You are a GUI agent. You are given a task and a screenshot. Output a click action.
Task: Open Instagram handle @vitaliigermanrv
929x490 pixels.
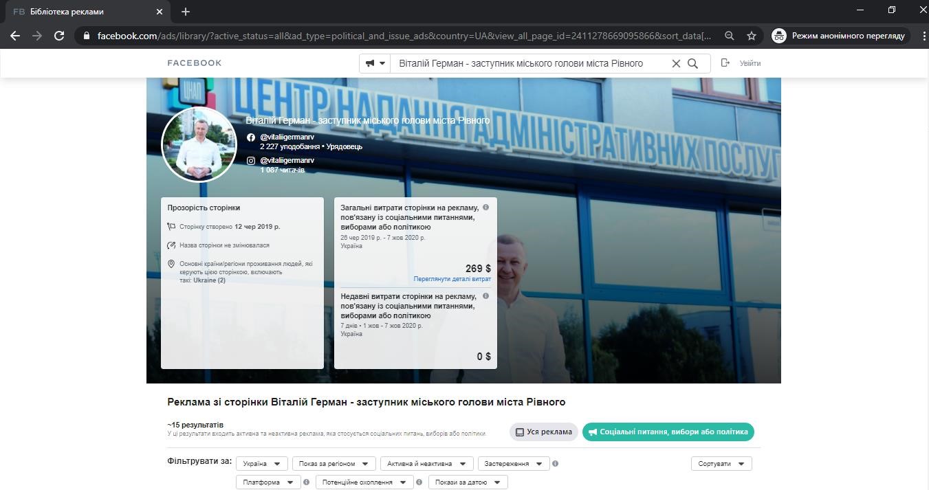(287, 160)
